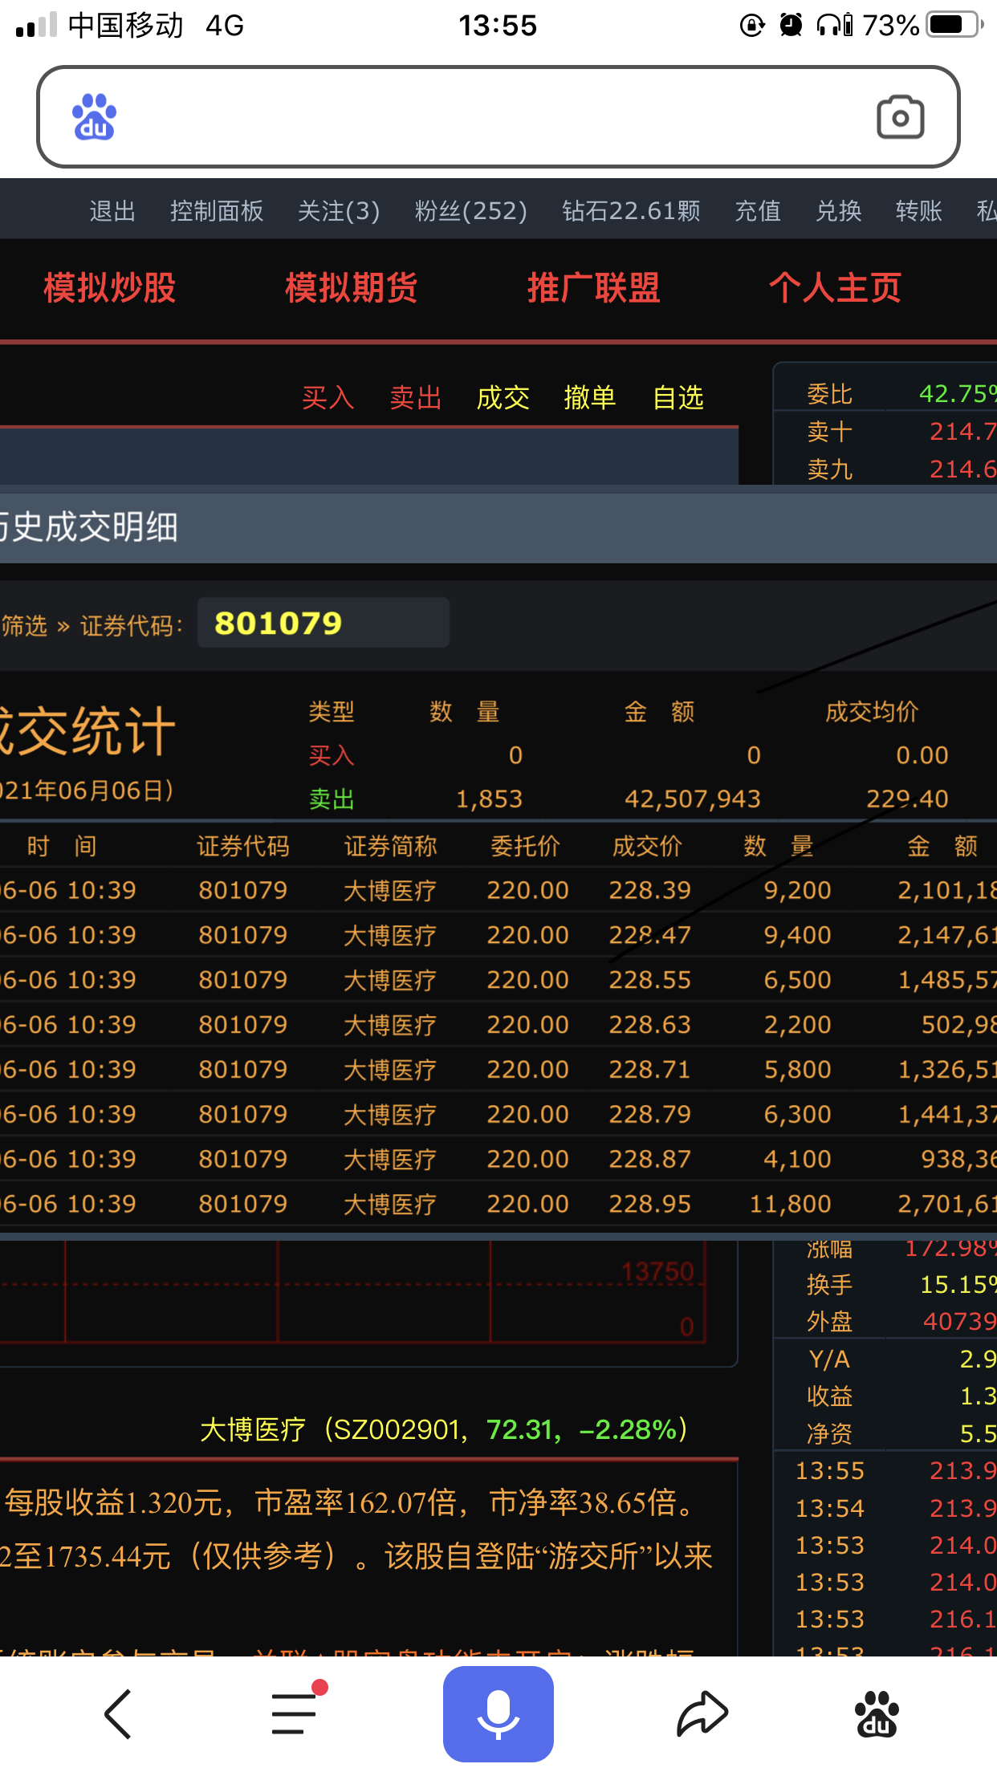Tap the blue microphone voice search button
Image resolution: width=997 pixels, height=1772 pixels.
pos(498,1713)
